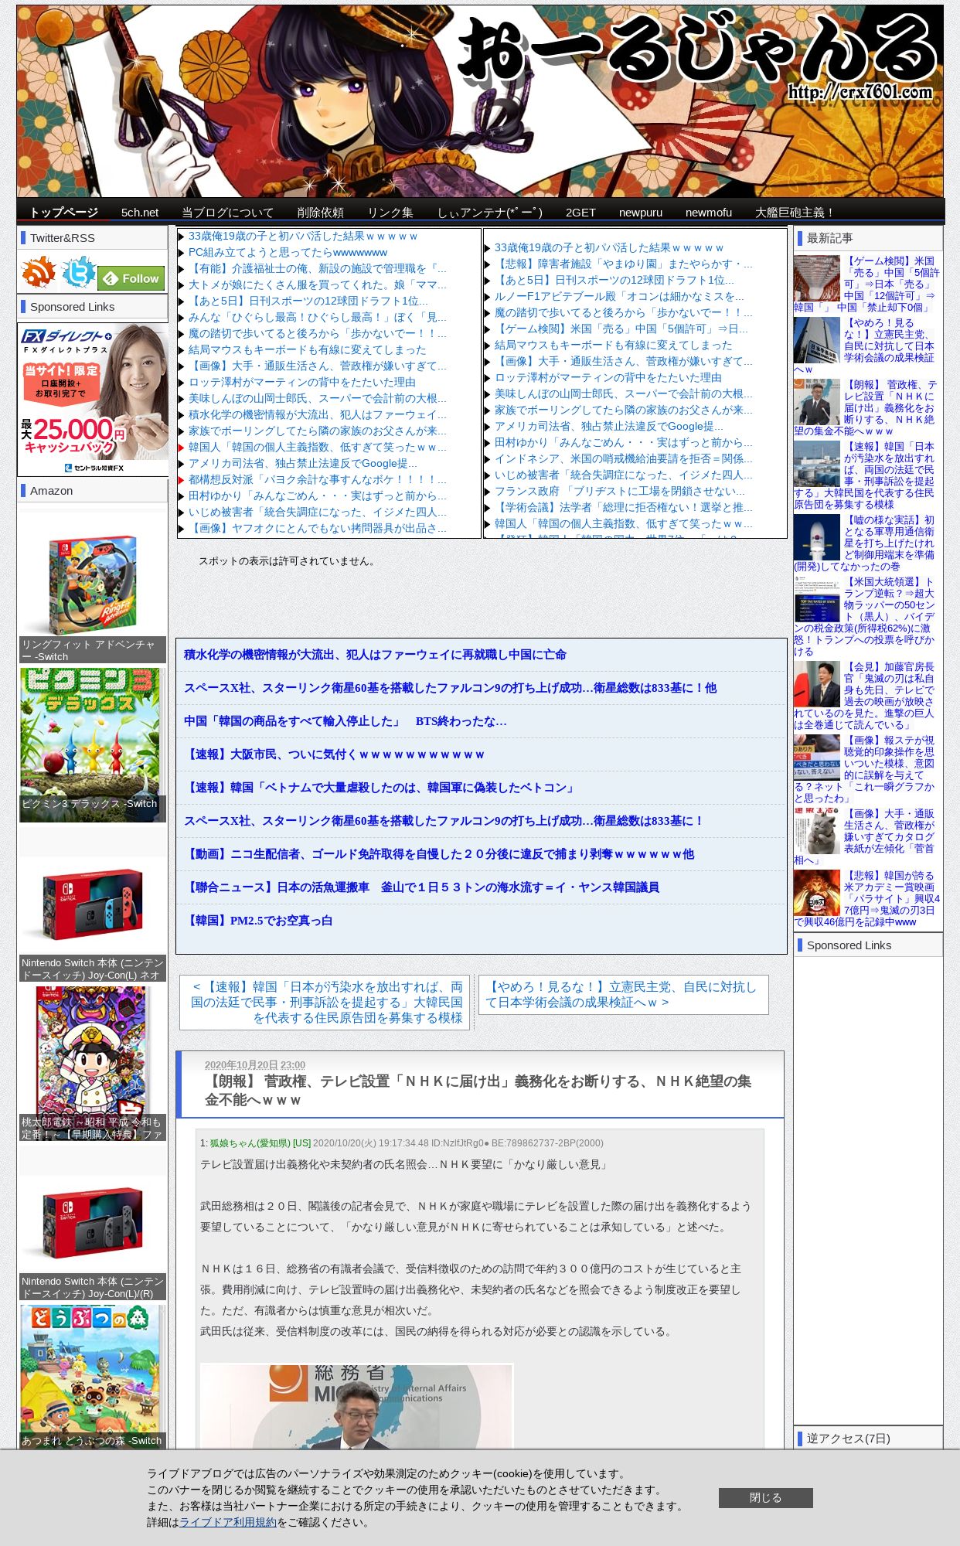
Task: Open the 削除依頼 navigation item
Action: point(320,213)
